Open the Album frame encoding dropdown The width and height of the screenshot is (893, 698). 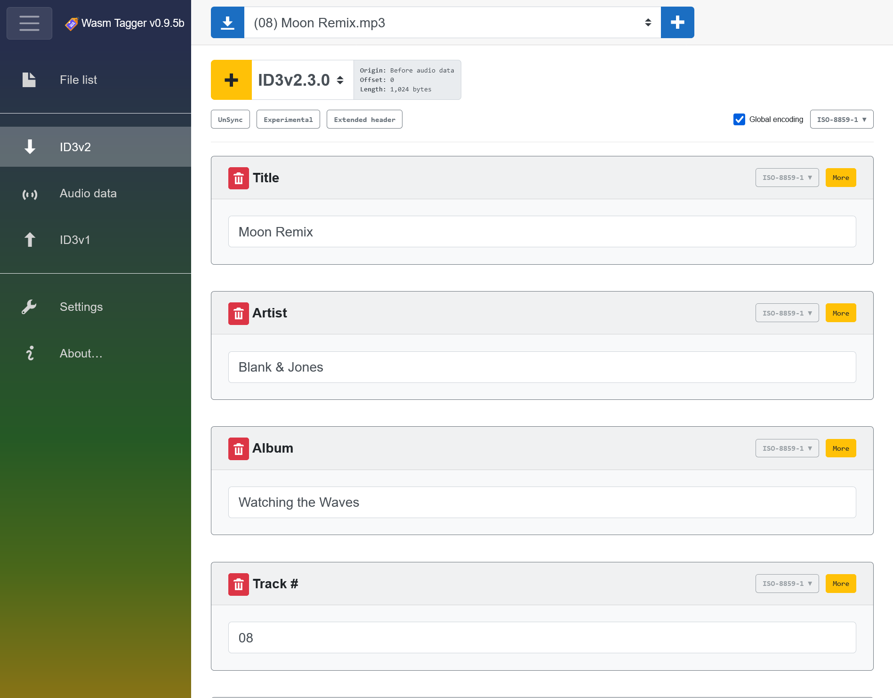tap(787, 448)
